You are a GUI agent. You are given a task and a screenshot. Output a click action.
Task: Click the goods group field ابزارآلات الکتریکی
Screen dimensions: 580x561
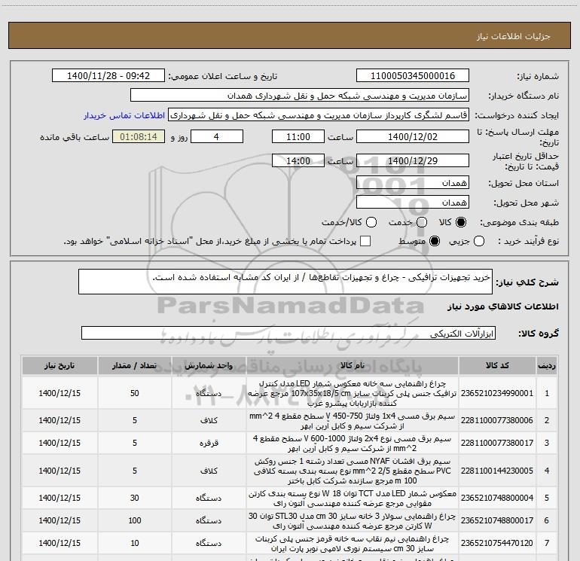(x=288, y=333)
